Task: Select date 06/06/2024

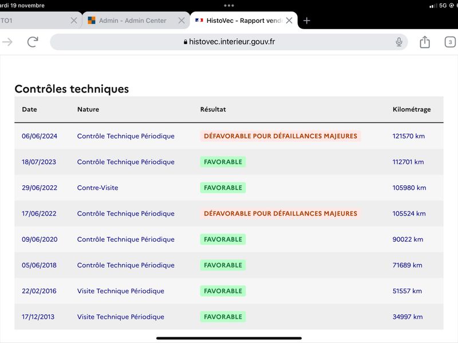Action: tap(40, 136)
